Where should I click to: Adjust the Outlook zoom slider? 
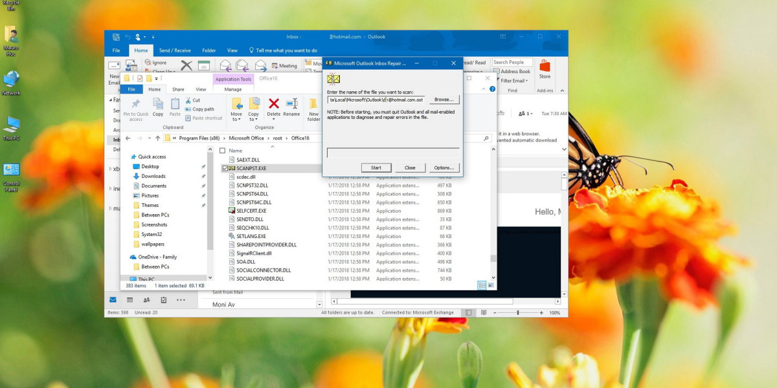[x=518, y=313]
